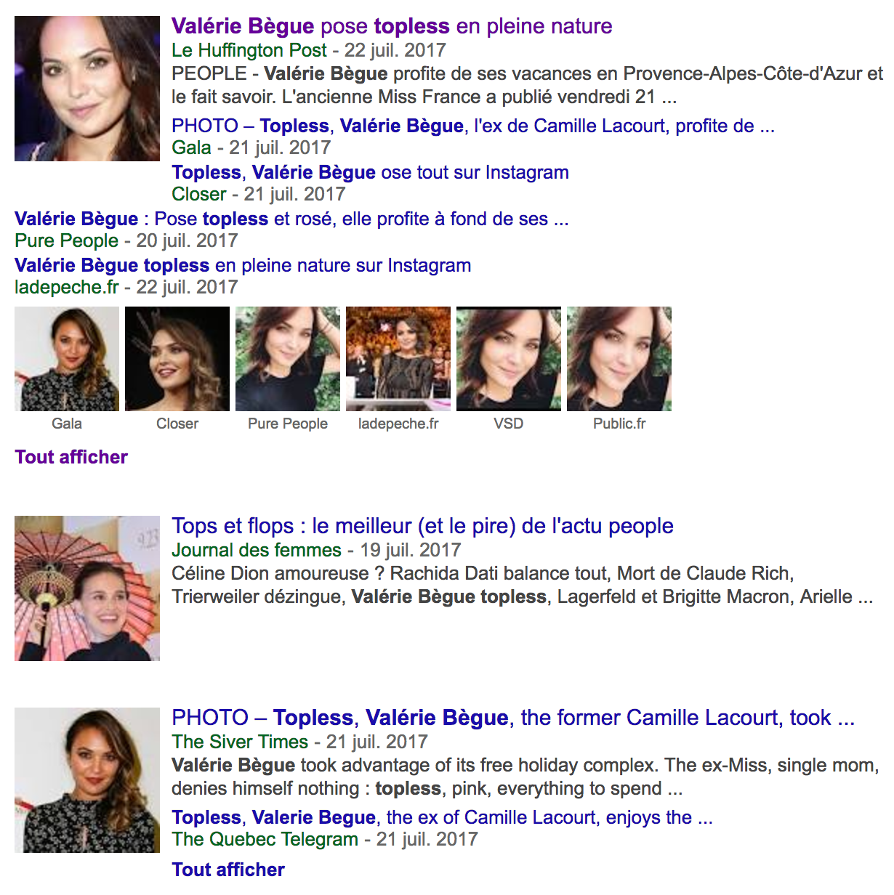The height and width of the screenshot is (895, 894).
Task: Select the Closer image thumbnail
Action: tap(177, 359)
